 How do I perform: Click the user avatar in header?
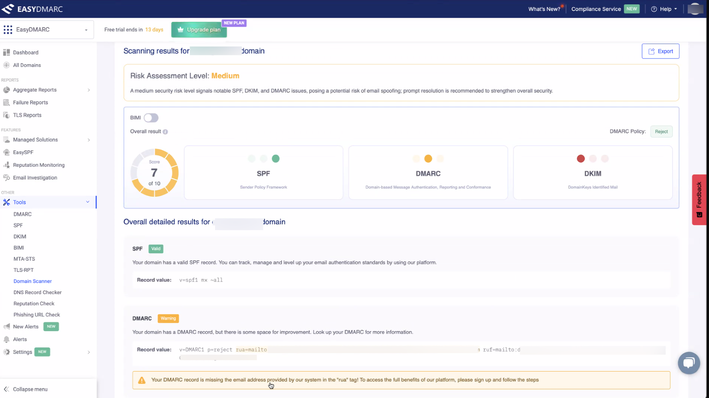[695, 9]
